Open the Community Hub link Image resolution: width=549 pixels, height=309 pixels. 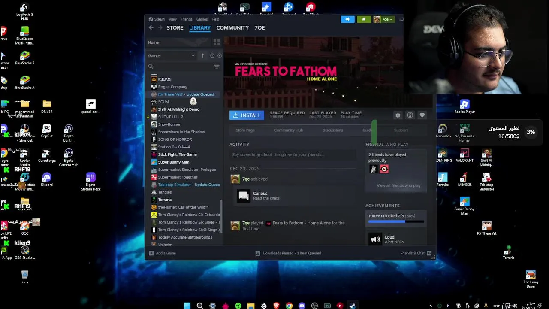288,130
